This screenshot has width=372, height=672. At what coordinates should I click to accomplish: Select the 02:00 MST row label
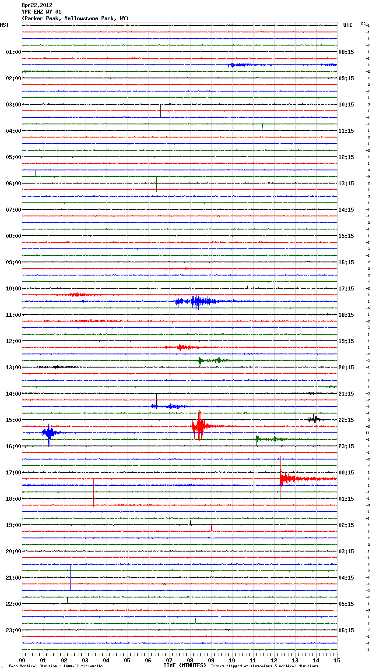[14, 78]
